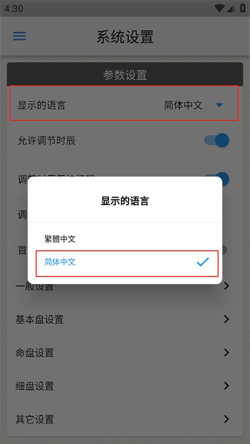Viewport: 250px width, 444px height.
Task: Open the hamburger menu icon
Action: (x=20, y=36)
